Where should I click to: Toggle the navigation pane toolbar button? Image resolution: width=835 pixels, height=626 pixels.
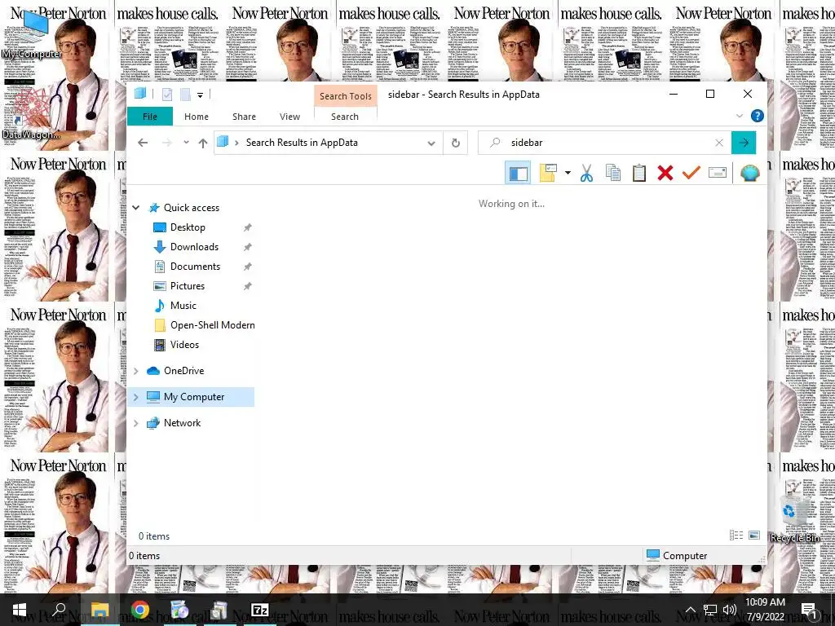518,173
